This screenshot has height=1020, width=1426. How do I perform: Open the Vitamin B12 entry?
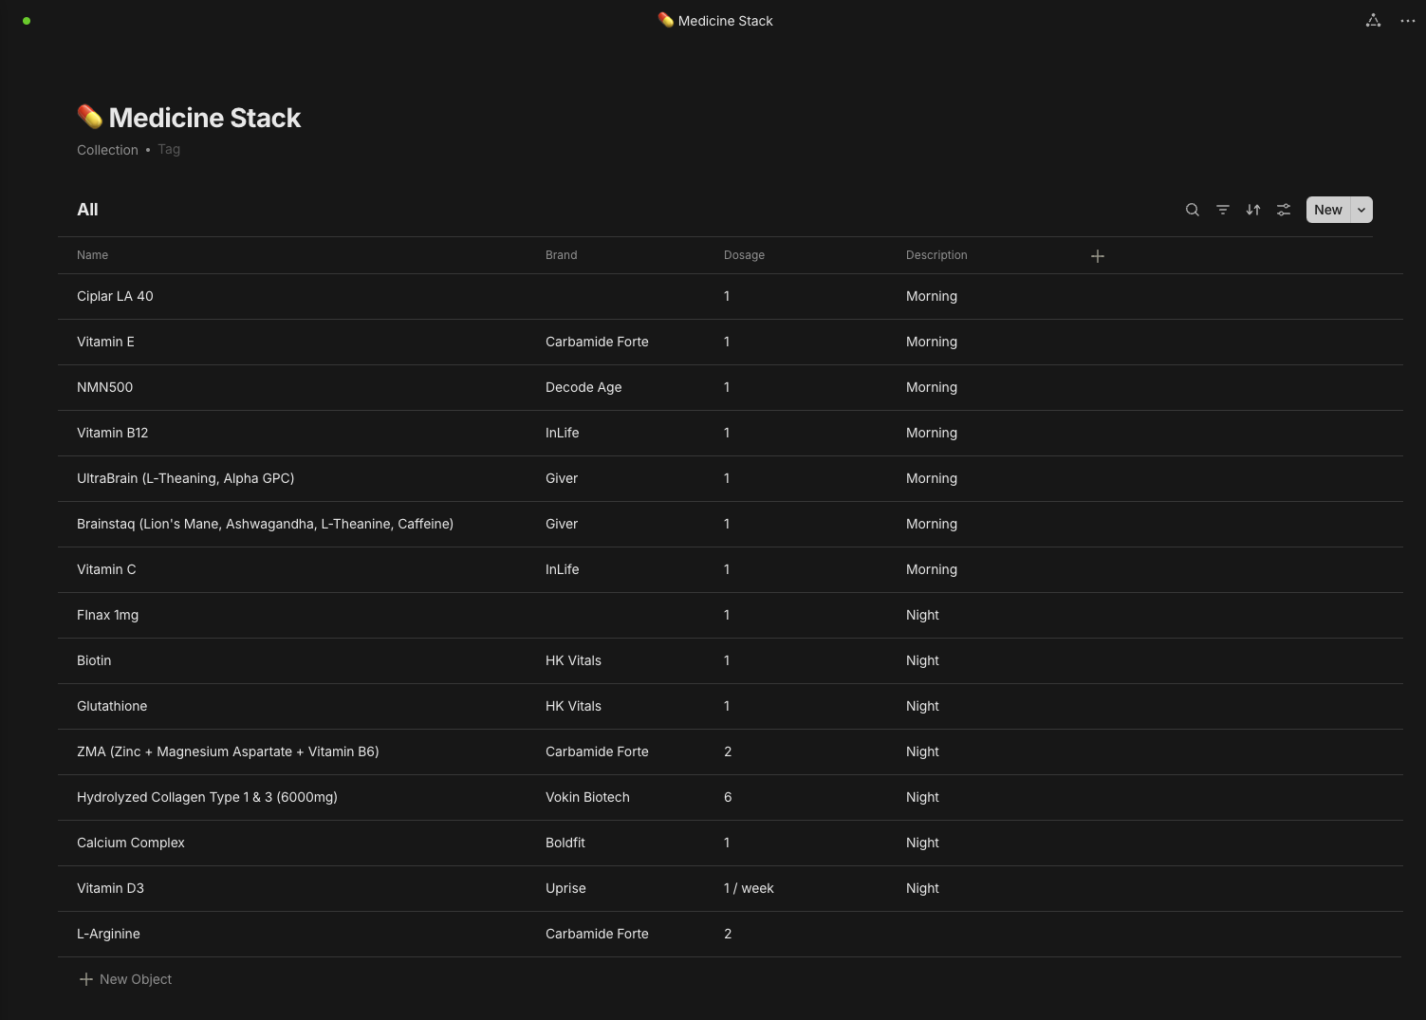tap(112, 433)
